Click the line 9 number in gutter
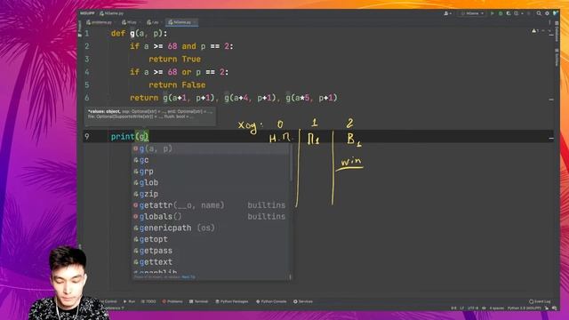This screenshot has width=569, height=320. tap(87, 136)
